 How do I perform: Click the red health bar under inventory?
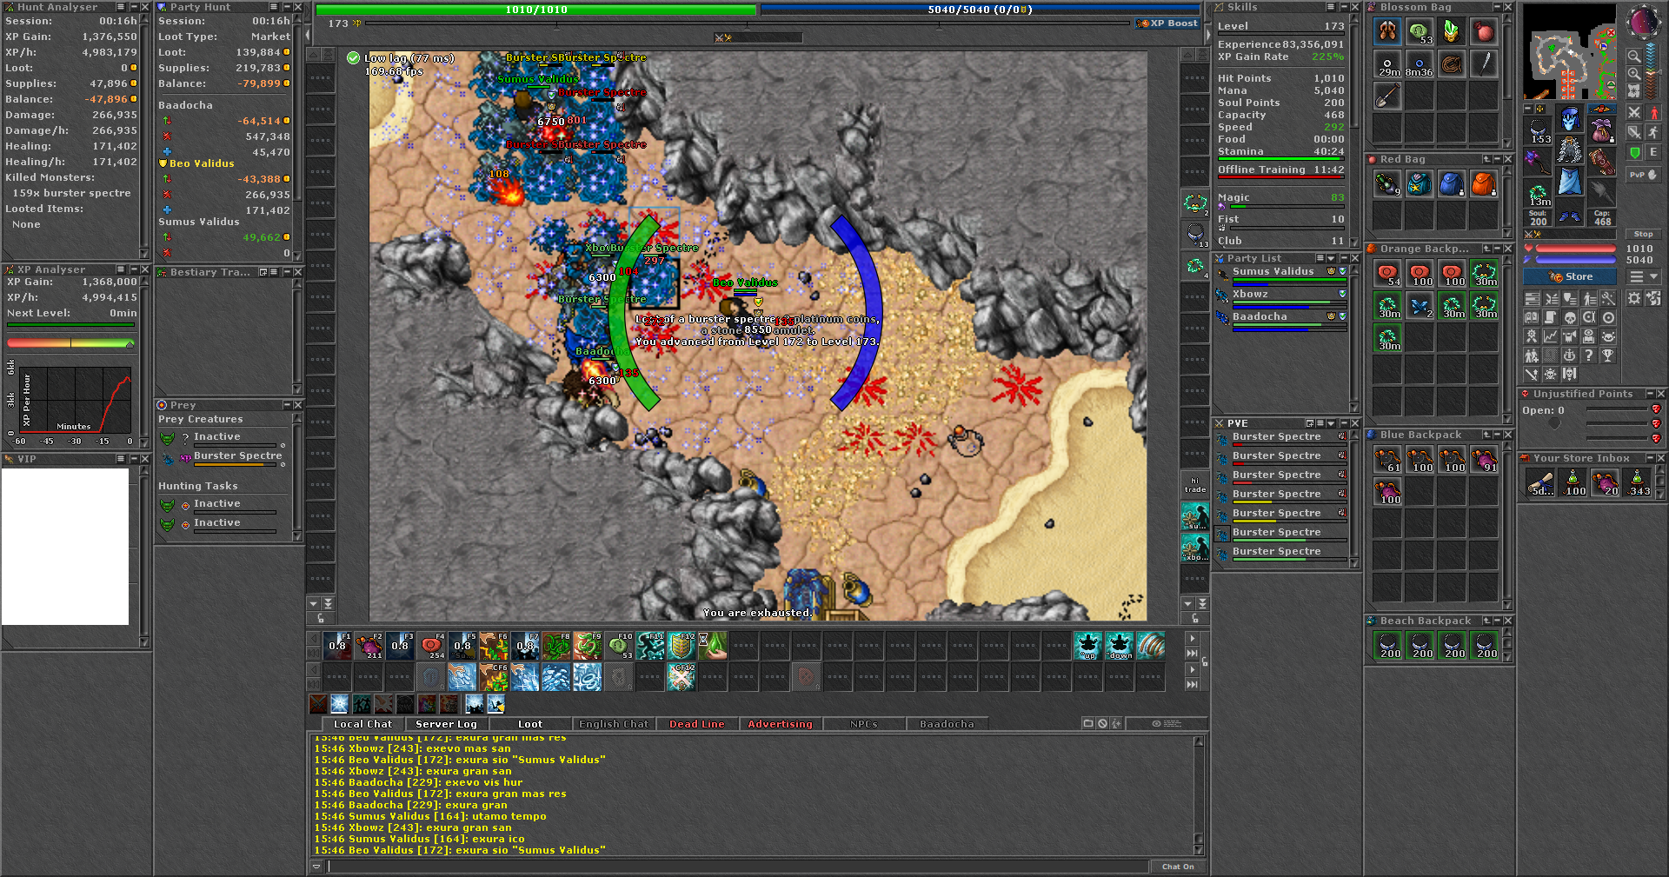coord(1575,249)
